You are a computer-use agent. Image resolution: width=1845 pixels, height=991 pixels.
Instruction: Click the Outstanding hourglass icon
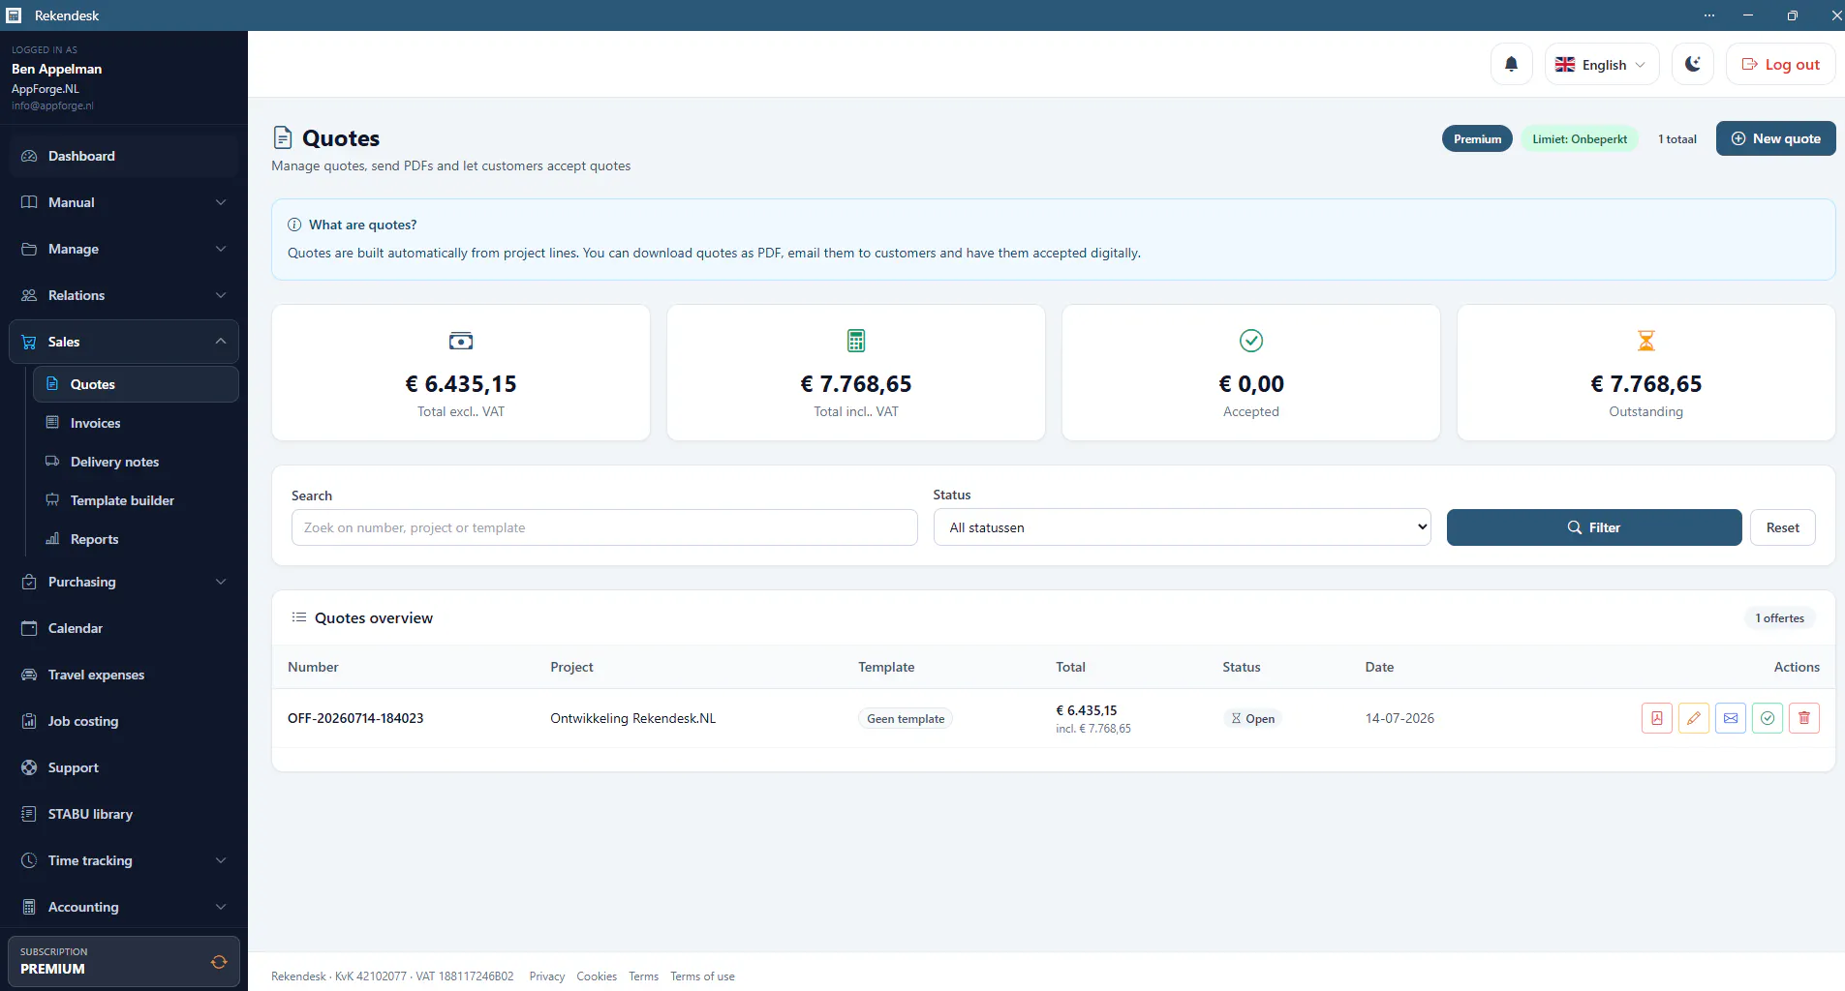pyautogui.click(x=1646, y=341)
